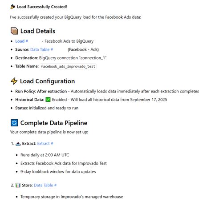Viewport: 211px width, 202px height.
Task: Click the Load Successfully Created! title
Action: coord(42,7)
